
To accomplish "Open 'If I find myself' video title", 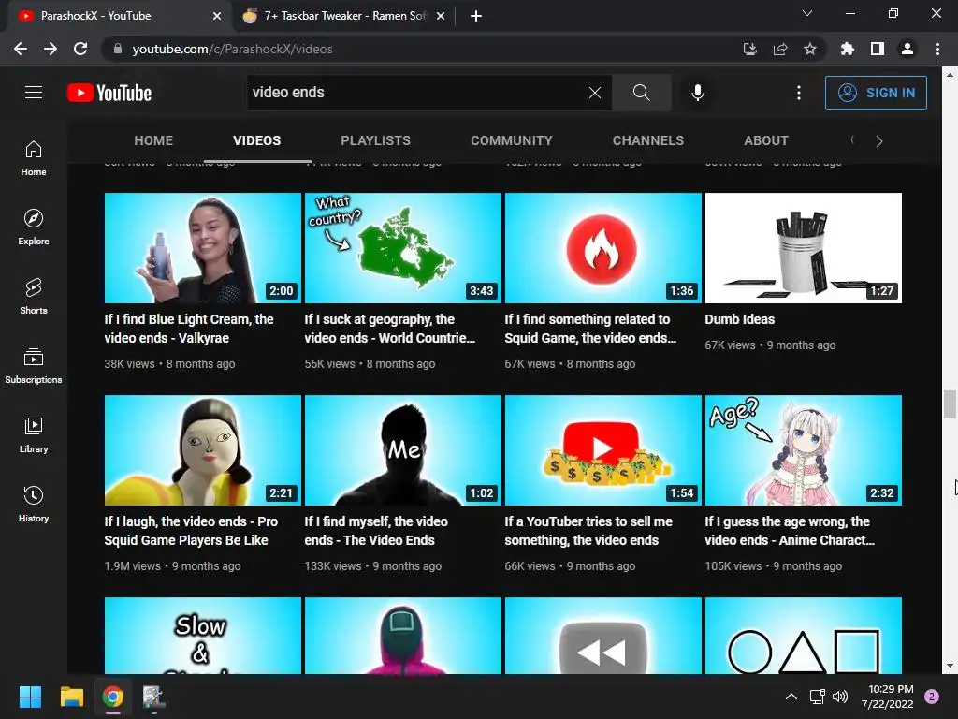I will (x=376, y=531).
